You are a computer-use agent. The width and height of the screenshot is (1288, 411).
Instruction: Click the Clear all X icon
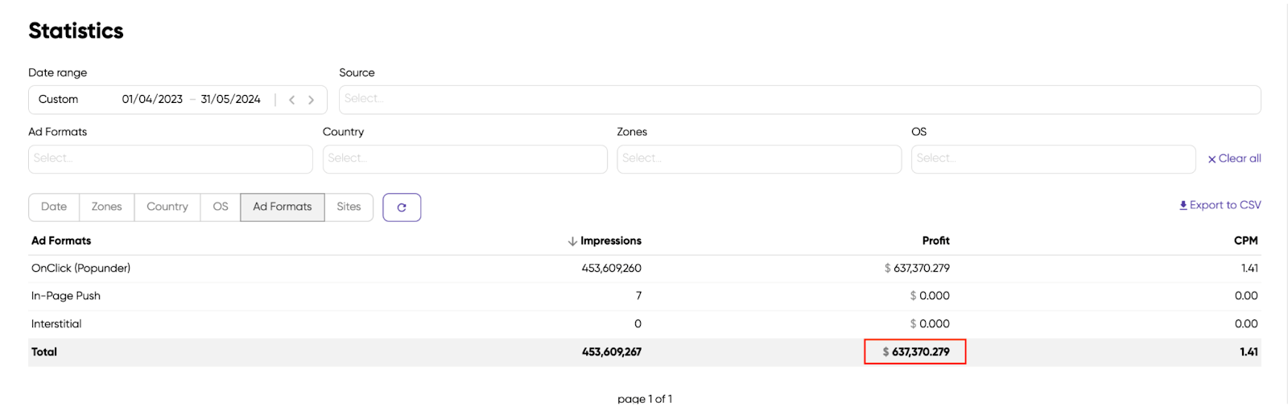coord(1212,159)
